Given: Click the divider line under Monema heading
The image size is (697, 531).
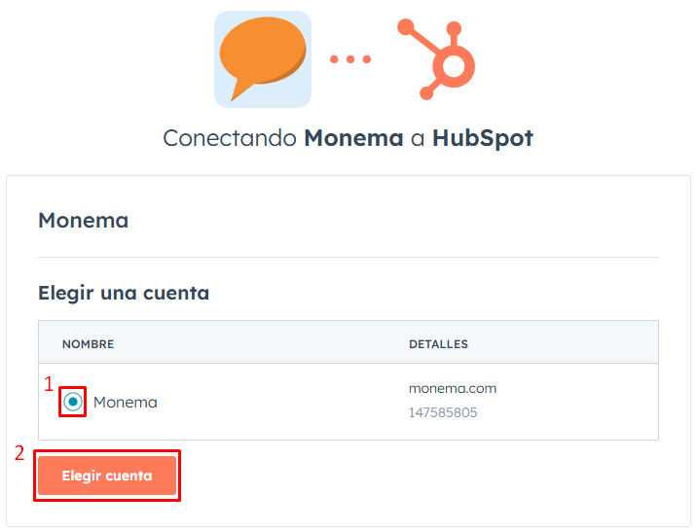Looking at the screenshot, I should coord(348,258).
